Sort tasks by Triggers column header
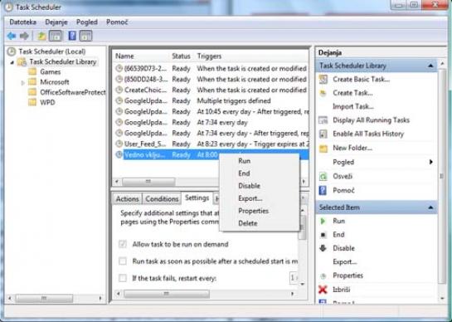 (209, 56)
